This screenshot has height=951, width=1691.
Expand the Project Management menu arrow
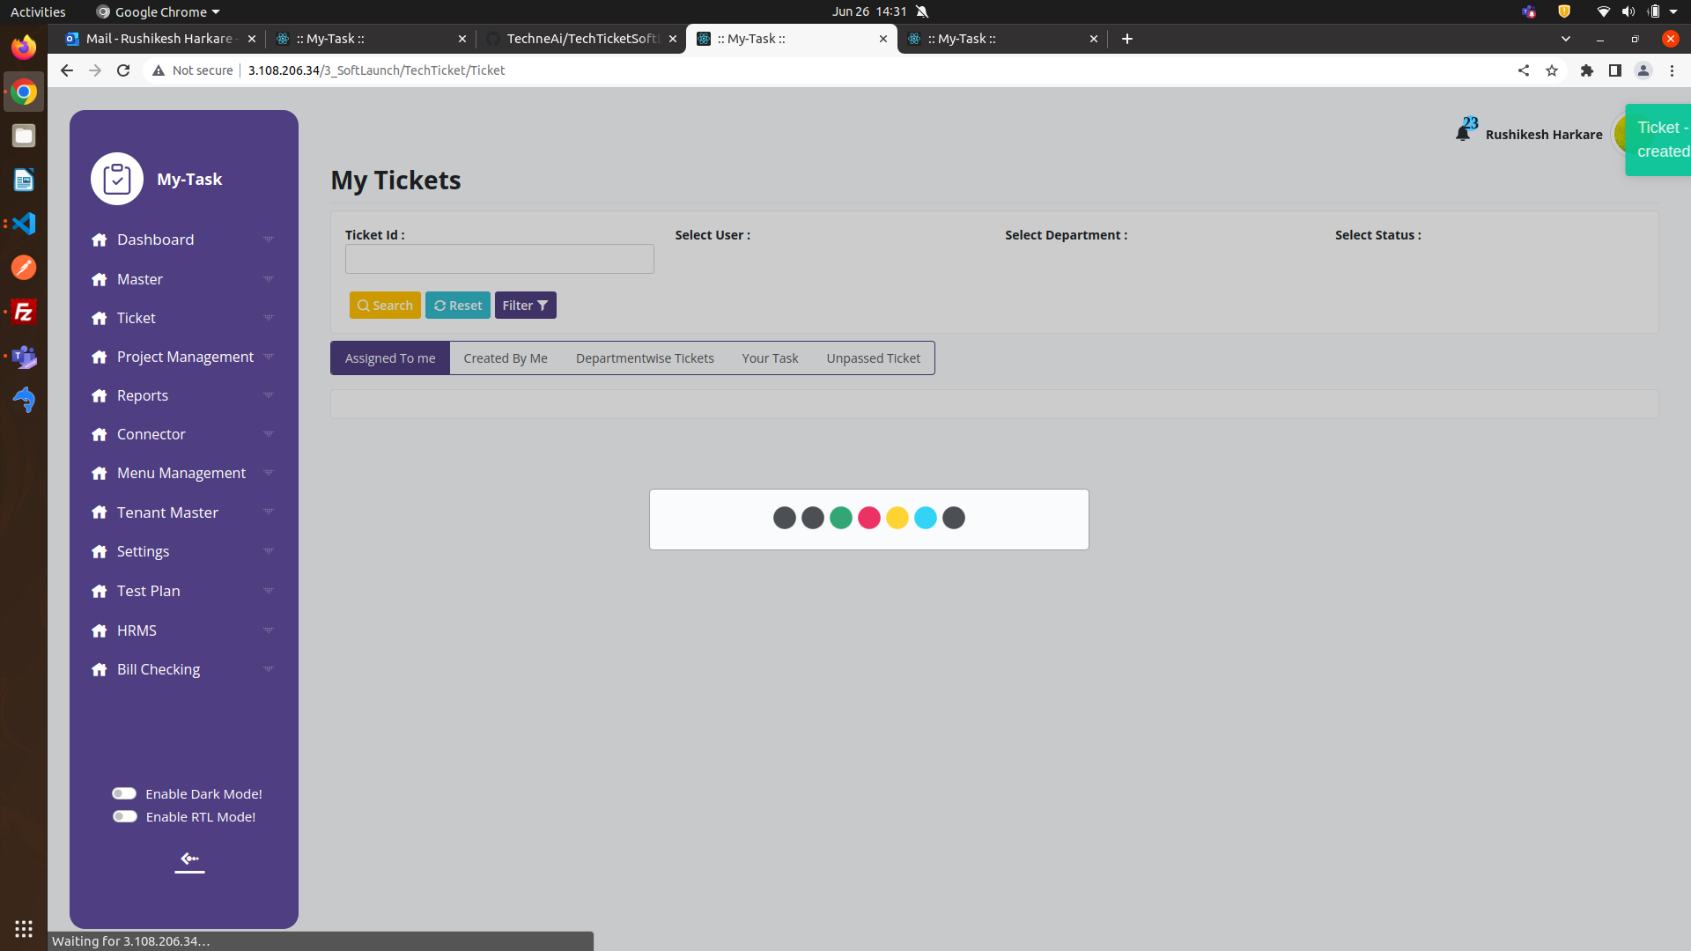tap(269, 357)
